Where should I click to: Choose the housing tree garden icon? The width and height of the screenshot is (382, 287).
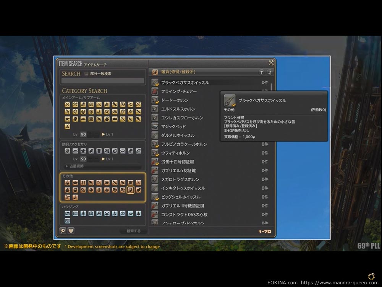(x=83, y=214)
